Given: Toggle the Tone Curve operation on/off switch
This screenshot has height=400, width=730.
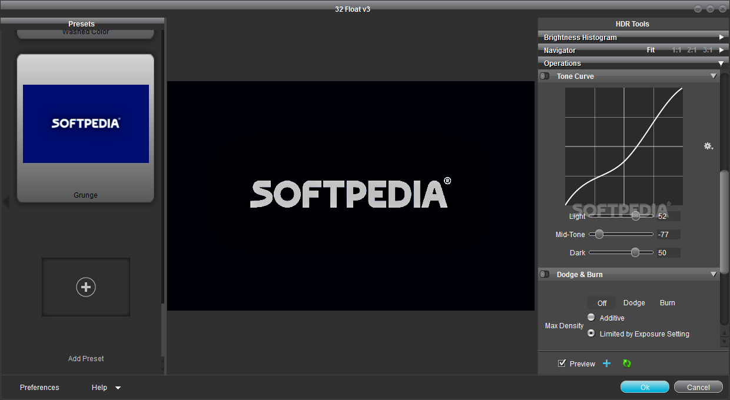Looking at the screenshot, I should (545, 76).
